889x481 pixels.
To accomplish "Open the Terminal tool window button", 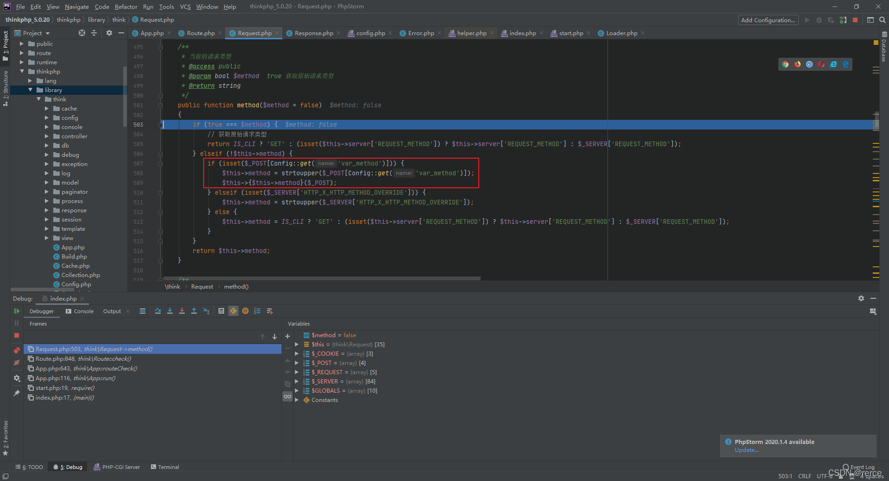I will tap(165, 467).
